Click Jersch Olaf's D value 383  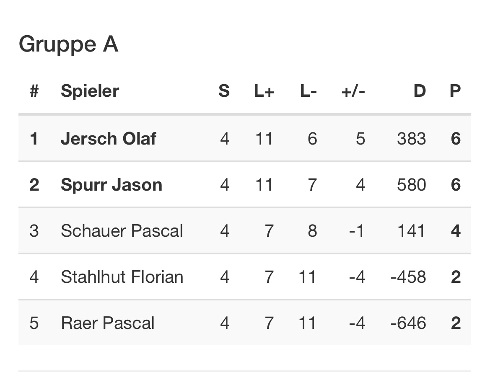(x=411, y=139)
